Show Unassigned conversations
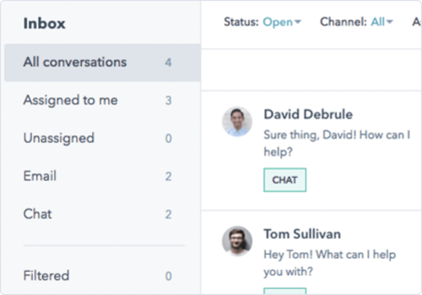 pyautogui.click(x=58, y=139)
